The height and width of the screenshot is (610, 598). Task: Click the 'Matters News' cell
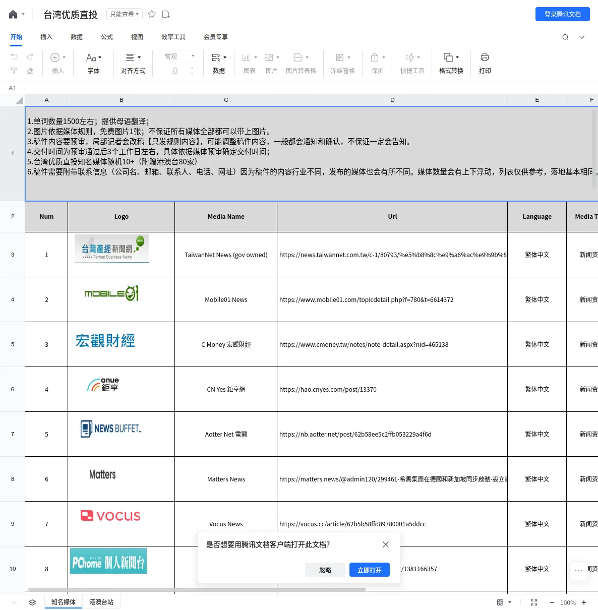(226, 479)
